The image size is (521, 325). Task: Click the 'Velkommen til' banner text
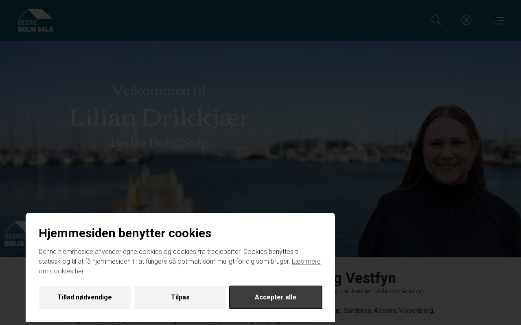(x=159, y=90)
